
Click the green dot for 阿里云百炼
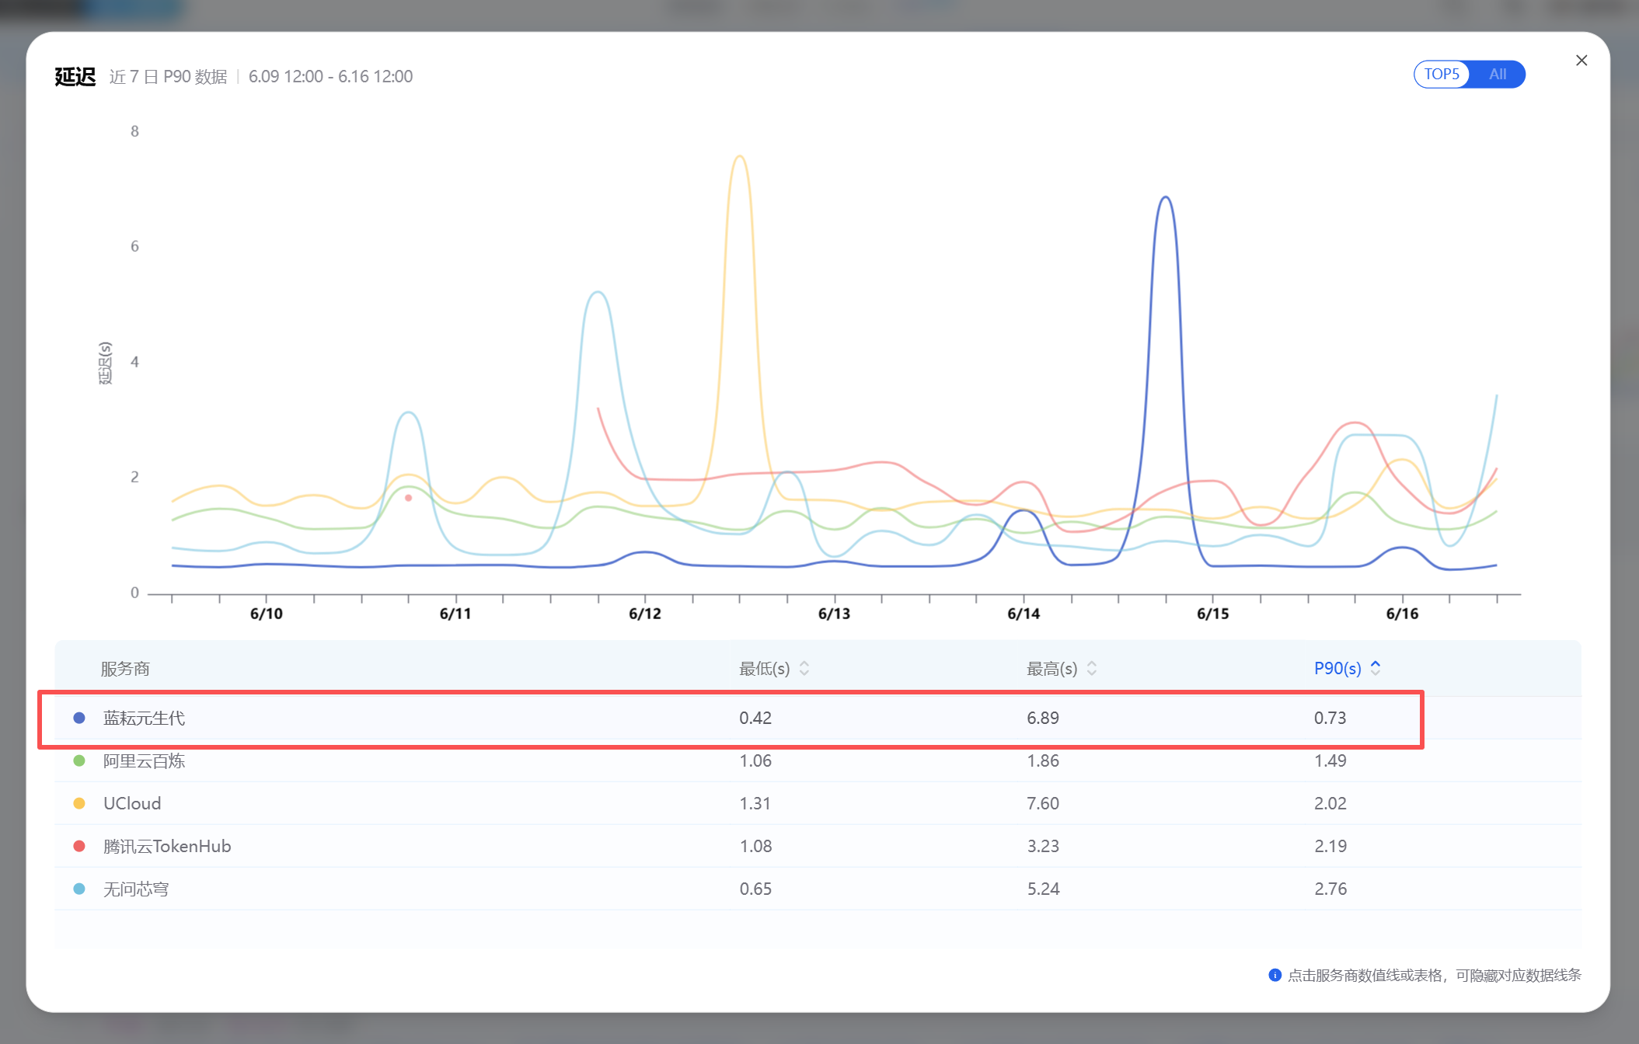[79, 760]
